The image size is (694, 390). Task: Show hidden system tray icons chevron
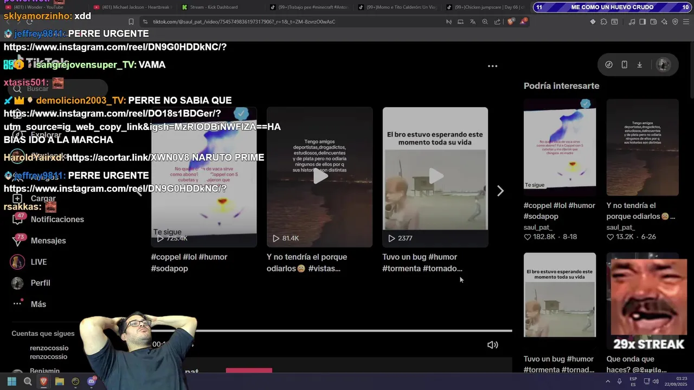coord(608,381)
